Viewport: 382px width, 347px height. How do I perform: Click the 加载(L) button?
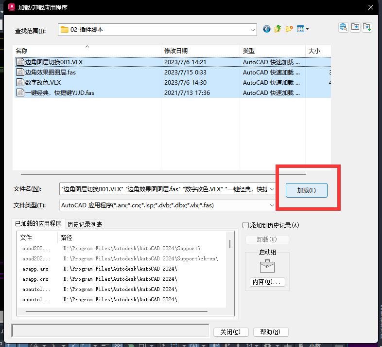coord(307,190)
